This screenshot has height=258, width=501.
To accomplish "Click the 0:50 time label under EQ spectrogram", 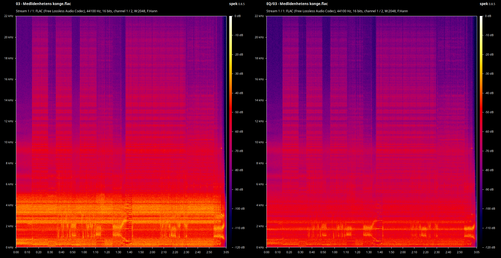I will 323,252.
